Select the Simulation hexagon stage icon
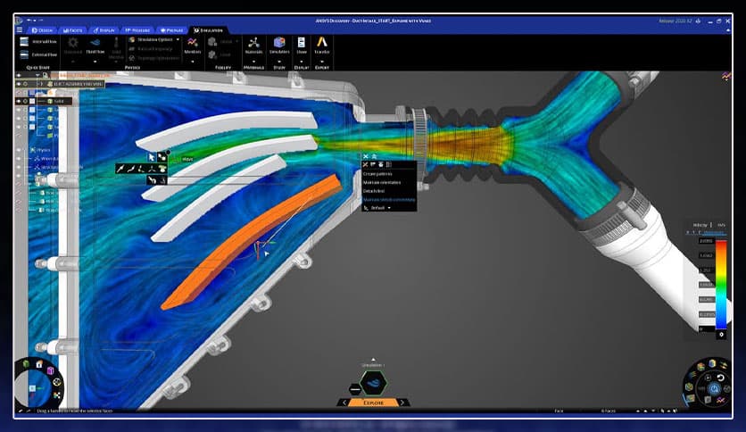The image size is (746, 432). [x=374, y=383]
